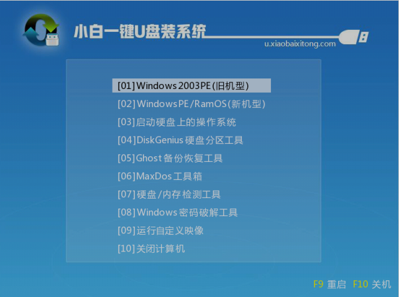
Task: Select [10] shut down computer
Action: (x=151, y=248)
